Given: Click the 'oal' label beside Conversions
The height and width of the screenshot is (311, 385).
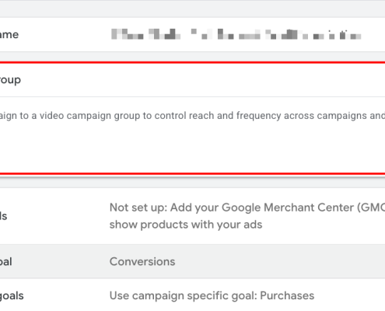Looking at the screenshot, I should click(6, 261).
